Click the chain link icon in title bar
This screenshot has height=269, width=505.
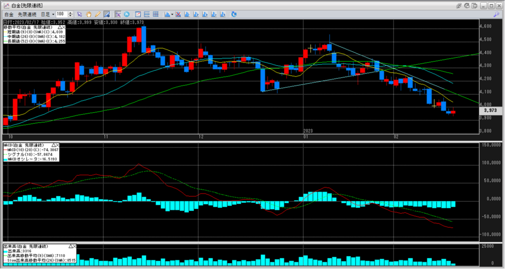pyautogui.click(x=459, y=5)
